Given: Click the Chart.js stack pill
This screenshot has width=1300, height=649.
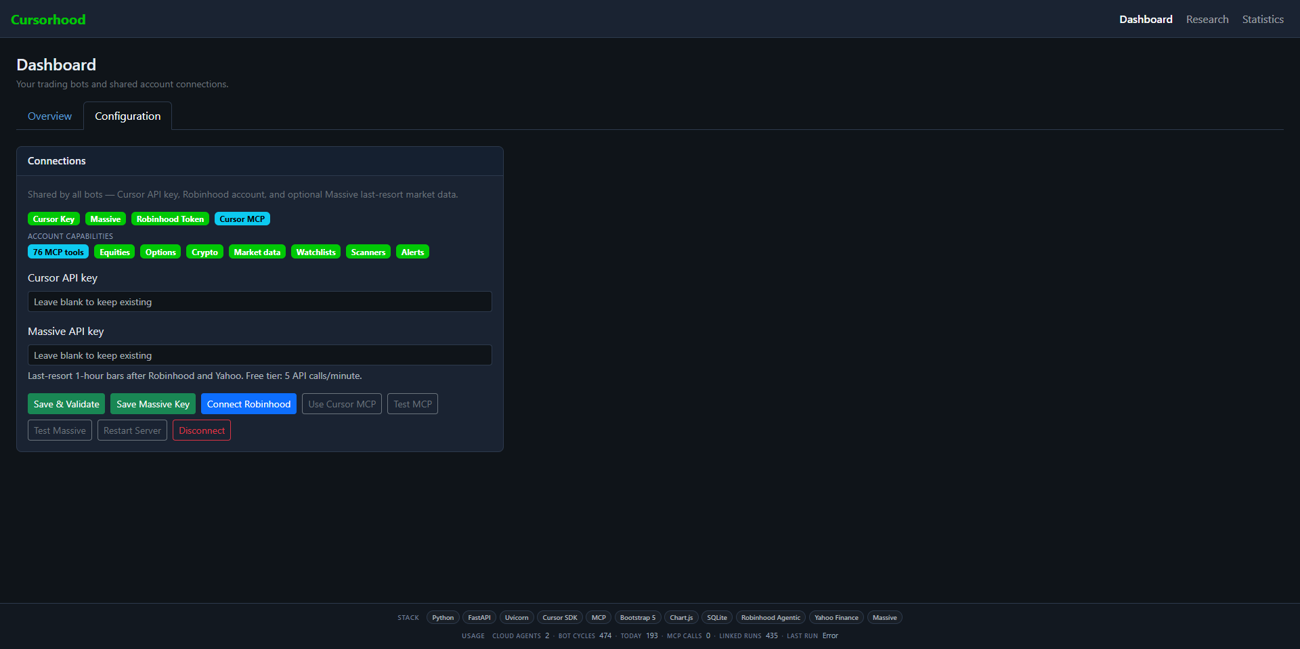Looking at the screenshot, I should coord(681,617).
